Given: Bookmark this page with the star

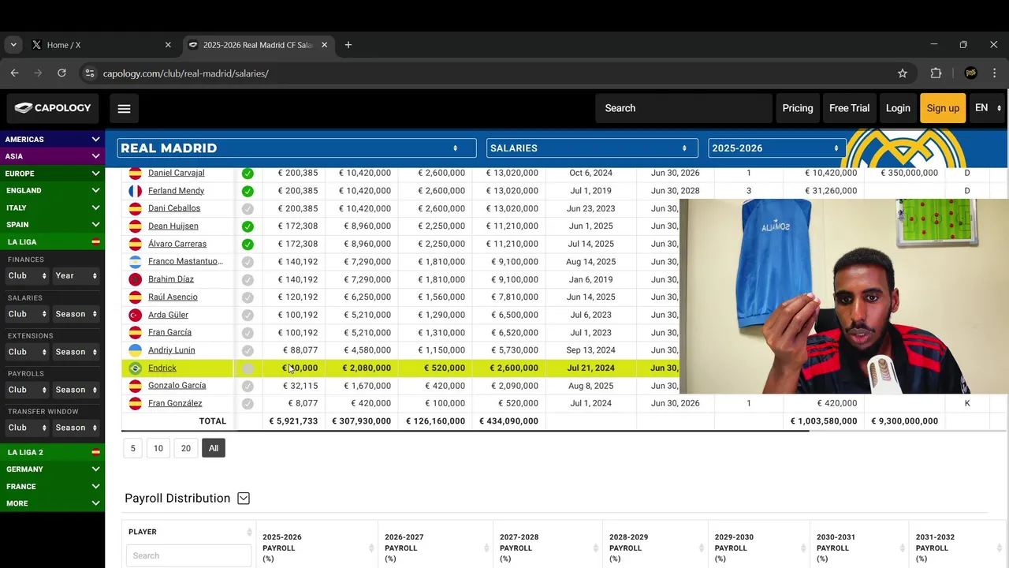Looking at the screenshot, I should click(x=903, y=73).
